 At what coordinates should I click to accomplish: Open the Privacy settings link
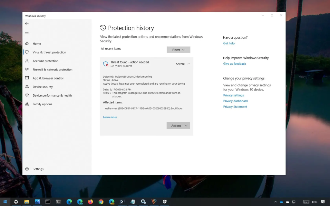point(233,95)
